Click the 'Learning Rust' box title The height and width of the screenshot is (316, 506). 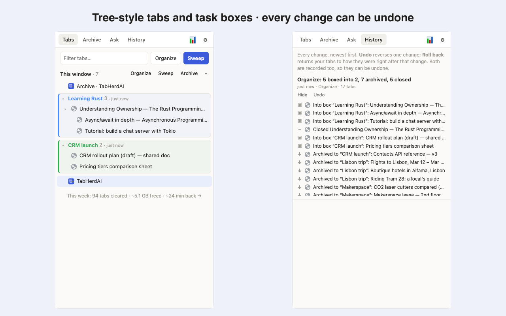85,99
